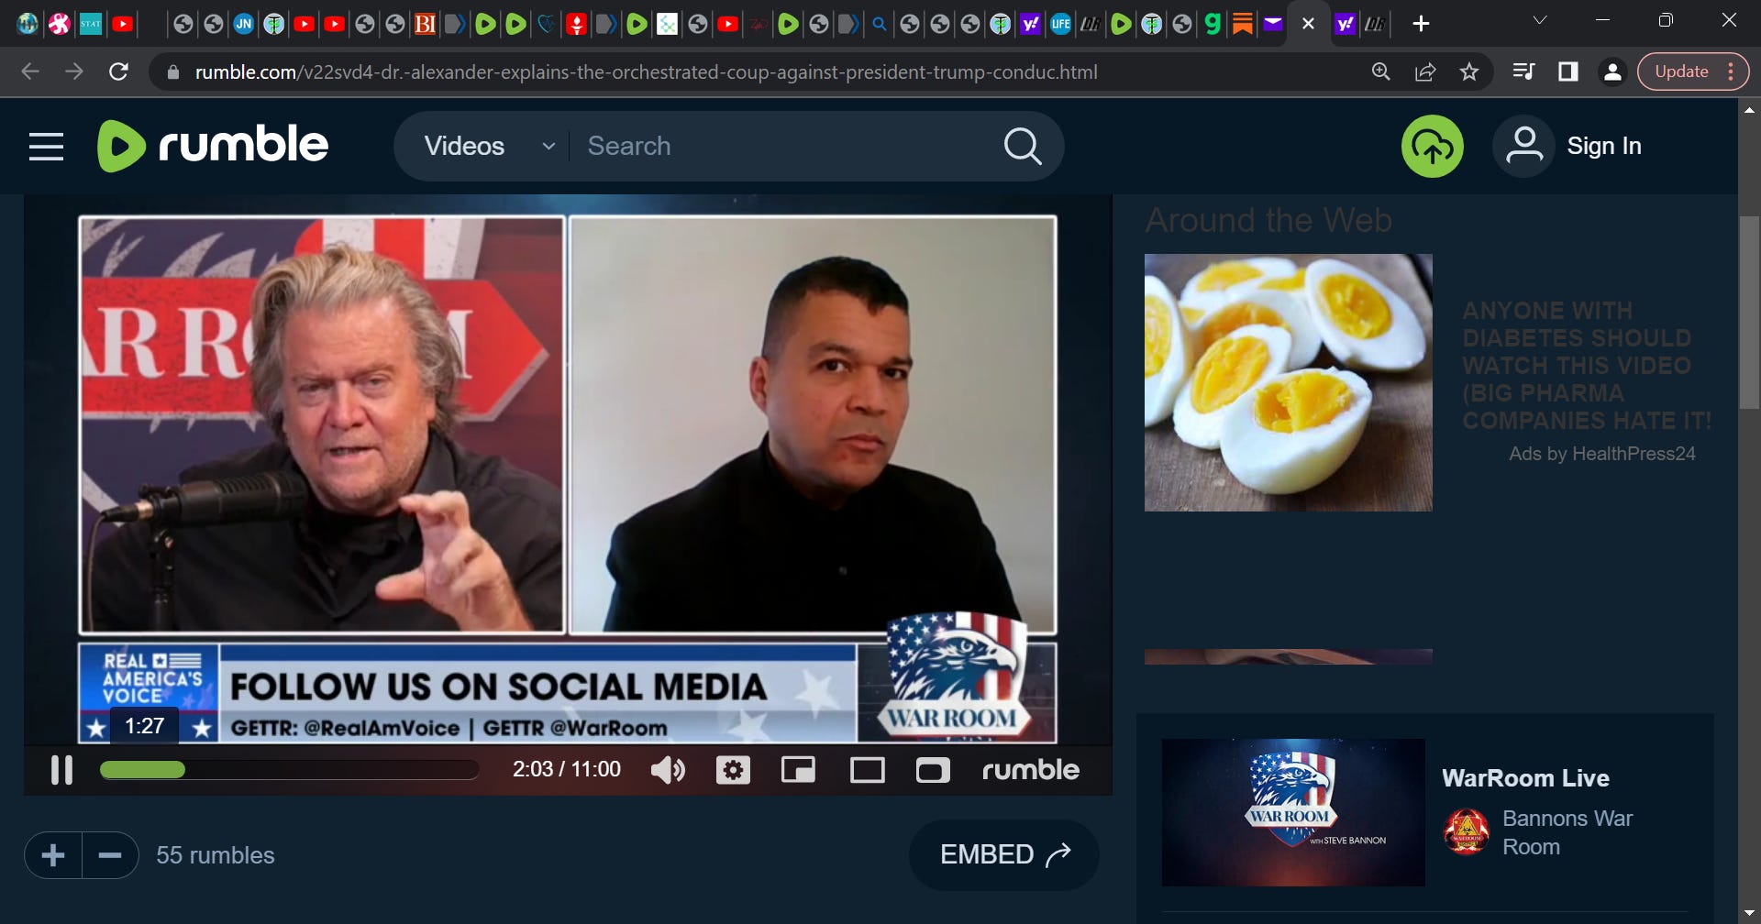Go back with the browser back arrow
Viewport: 1761px width, 924px height.
[x=30, y=71]
